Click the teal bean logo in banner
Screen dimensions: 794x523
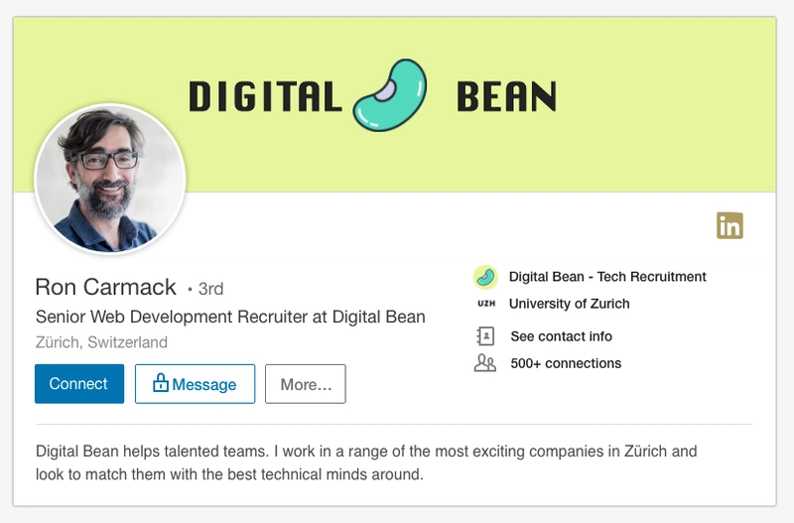point(390,95)
